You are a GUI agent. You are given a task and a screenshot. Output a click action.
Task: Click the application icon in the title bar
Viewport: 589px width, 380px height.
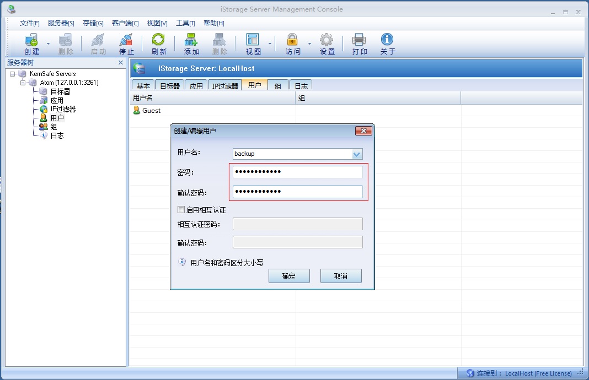pyautogui.click(x=11, y=9)
